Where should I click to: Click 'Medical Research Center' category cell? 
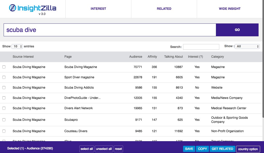pyautogui.click(x=229, y=108)
